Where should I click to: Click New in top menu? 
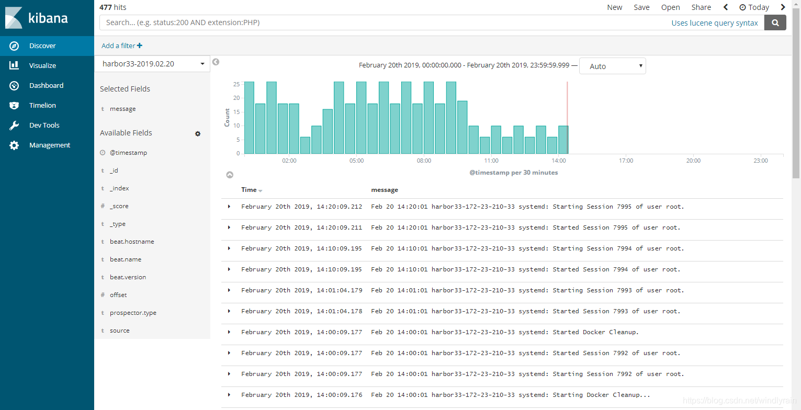[x=615, y=7]
